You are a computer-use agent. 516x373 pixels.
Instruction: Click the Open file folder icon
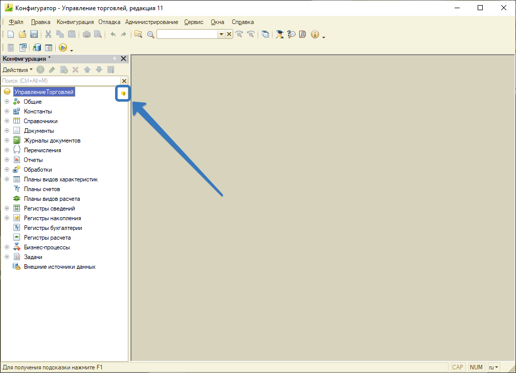coord(22,34)
